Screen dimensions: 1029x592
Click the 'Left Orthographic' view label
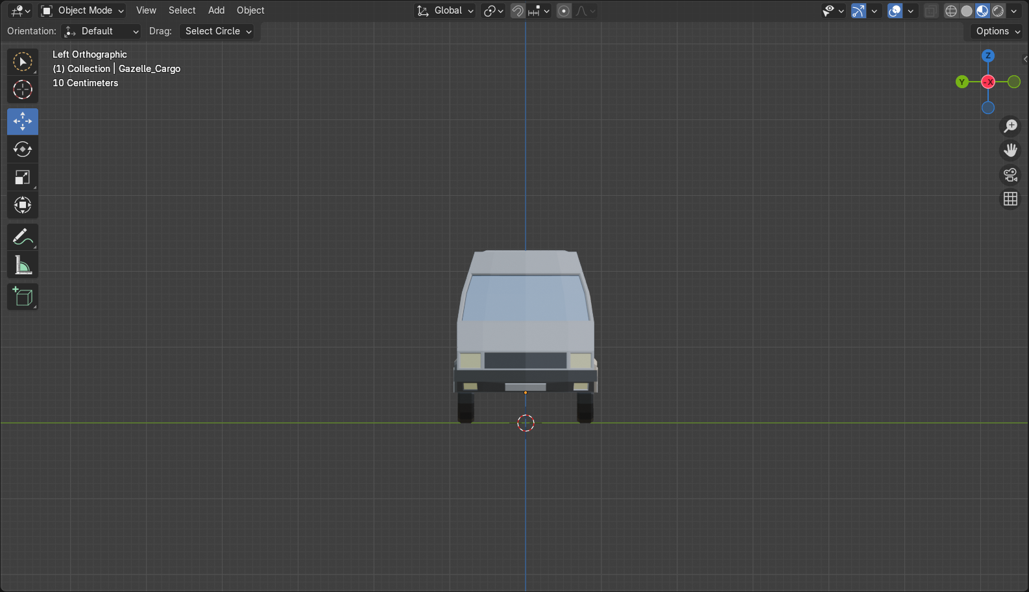tap(90, 54)
